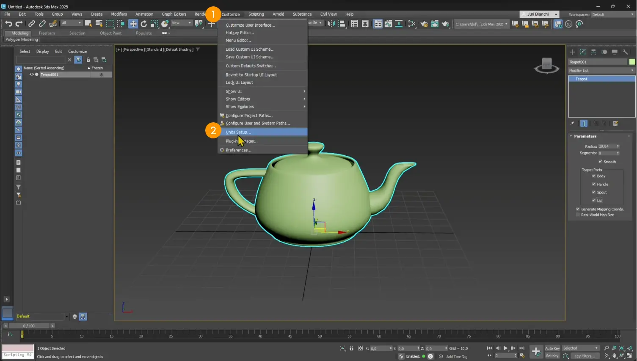Switch to the Freeform ribbon tab

tap(47, 33)
